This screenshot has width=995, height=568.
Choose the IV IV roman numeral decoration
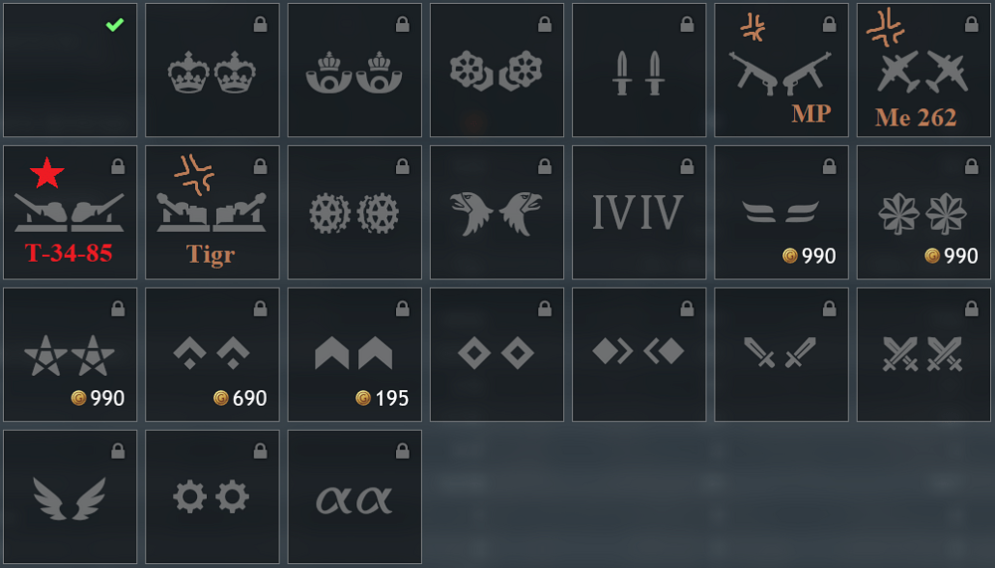pyautogui.click(x=639, y=212)
